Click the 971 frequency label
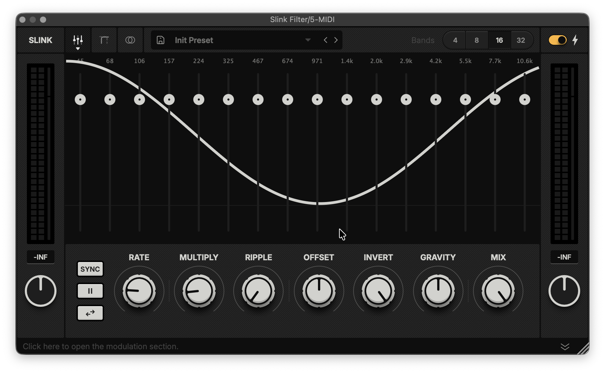Viewport: 605px width, 373px height. pos(317,61)
